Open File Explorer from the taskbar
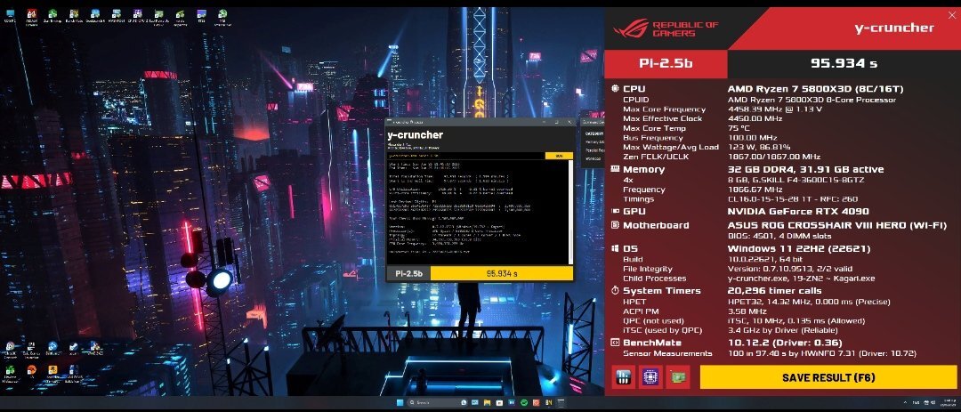Screen dimensions: 961x412 click(x=487, y=402)
